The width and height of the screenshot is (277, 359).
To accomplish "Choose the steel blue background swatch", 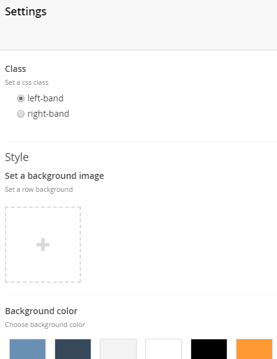I will (x=28, y=349).
